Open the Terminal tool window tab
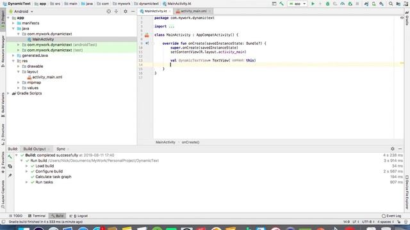The width and height of the screenshot is (410, 230). coord(37,216)
